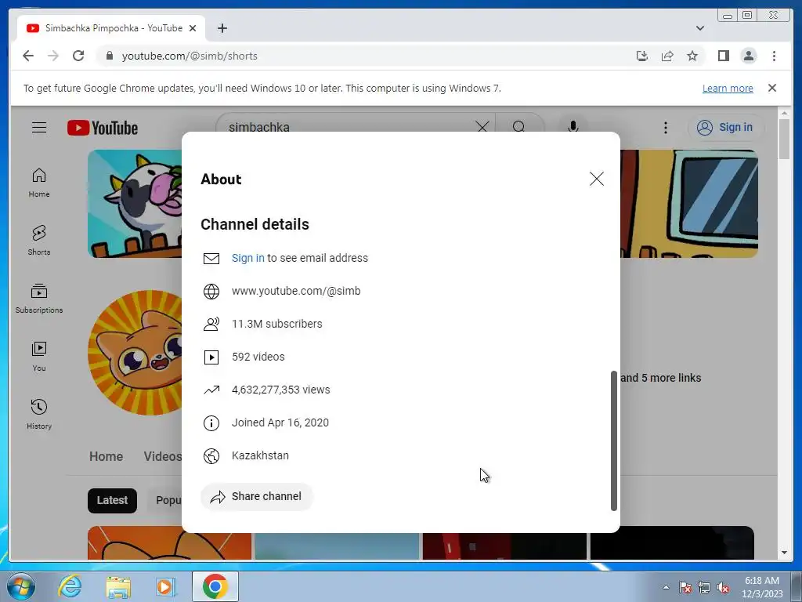802x602 pixels.
Task: Click browser back arrow
Action: tap(27, 56)
